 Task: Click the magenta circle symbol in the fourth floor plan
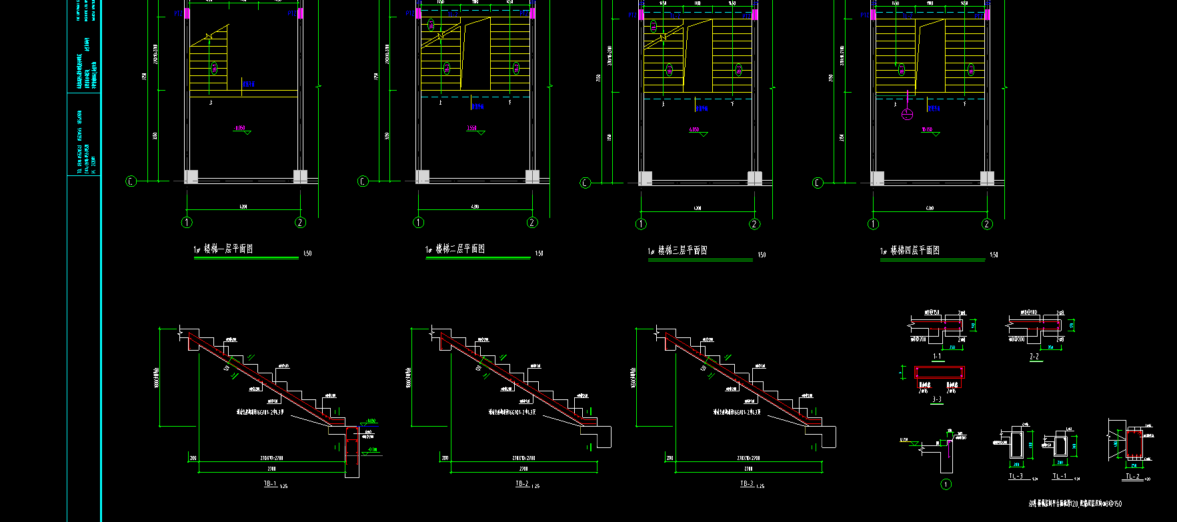907,114
